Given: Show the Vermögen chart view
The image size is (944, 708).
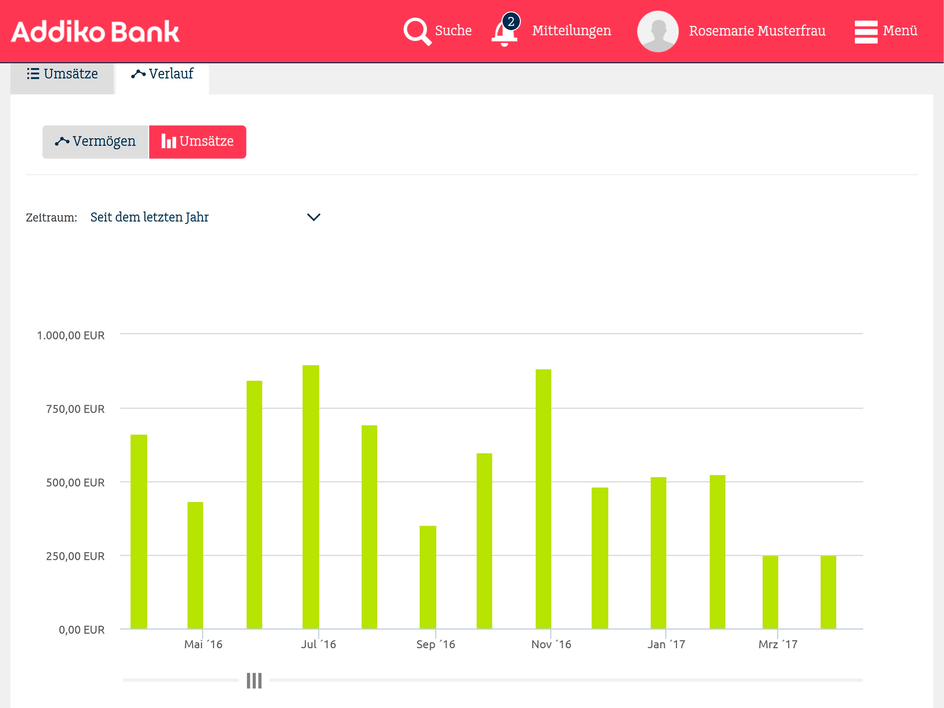Looking at the screenshot, I should (x=95, y=141).
